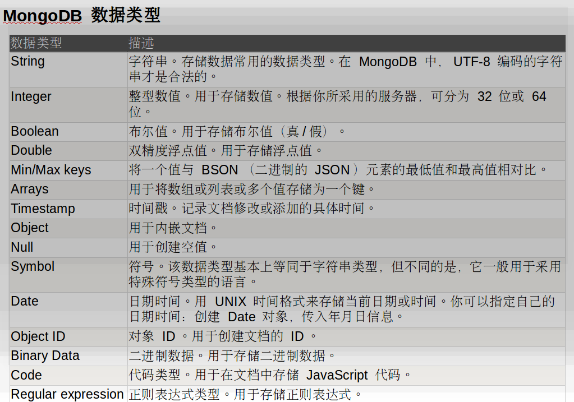Click the description starting '字符串。存储数据常用'

(346, 70)
